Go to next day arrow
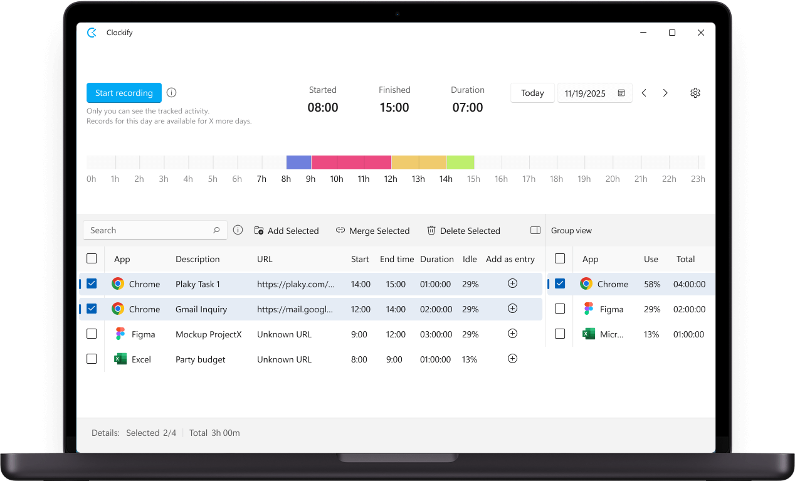The height and width of the screenshot is (481, 795). point(665,93)
